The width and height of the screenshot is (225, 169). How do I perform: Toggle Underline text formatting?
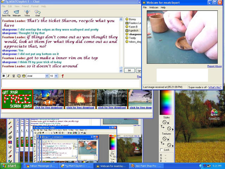[x=13, y=76]
